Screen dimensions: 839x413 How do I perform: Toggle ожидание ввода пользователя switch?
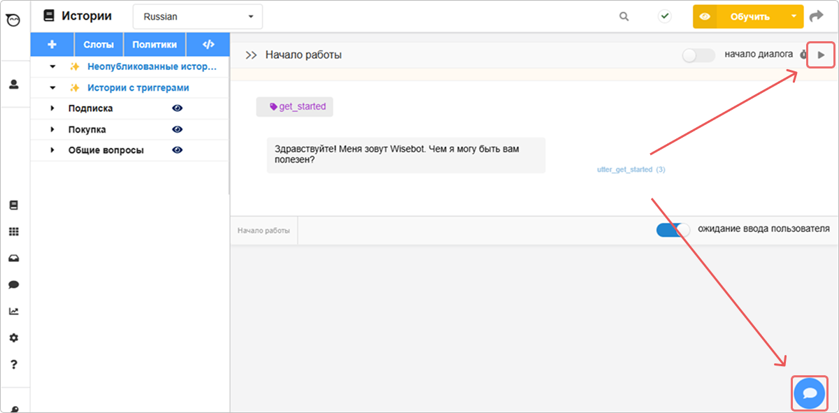click(673, 230)
